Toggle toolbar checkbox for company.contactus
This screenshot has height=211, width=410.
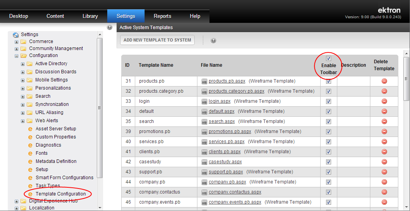[329, 192]
